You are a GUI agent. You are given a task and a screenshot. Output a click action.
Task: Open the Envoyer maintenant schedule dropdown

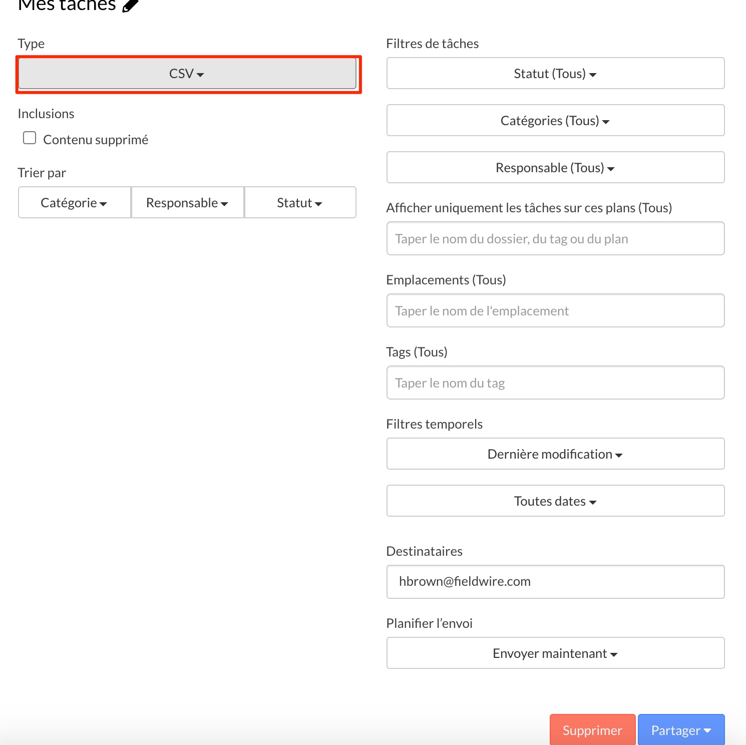coord(555,653)
